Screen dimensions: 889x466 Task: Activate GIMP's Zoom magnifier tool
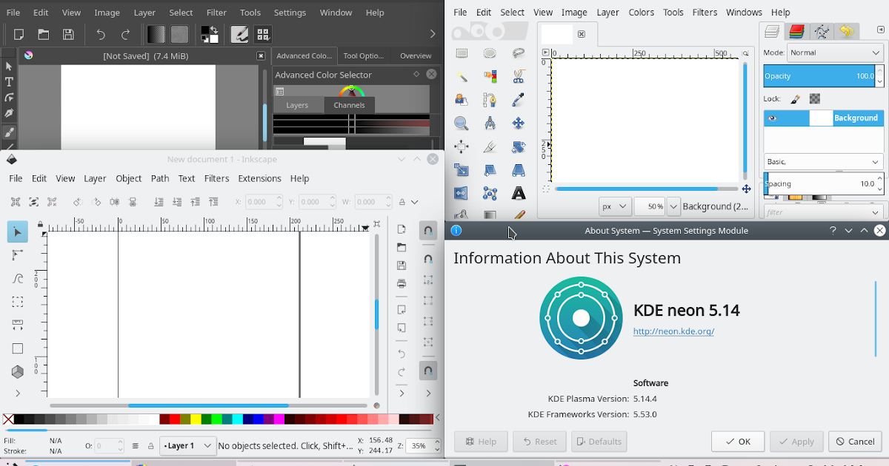coord(461,122)
